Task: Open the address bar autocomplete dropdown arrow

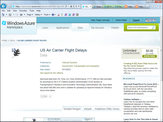Action: [69, 6]
